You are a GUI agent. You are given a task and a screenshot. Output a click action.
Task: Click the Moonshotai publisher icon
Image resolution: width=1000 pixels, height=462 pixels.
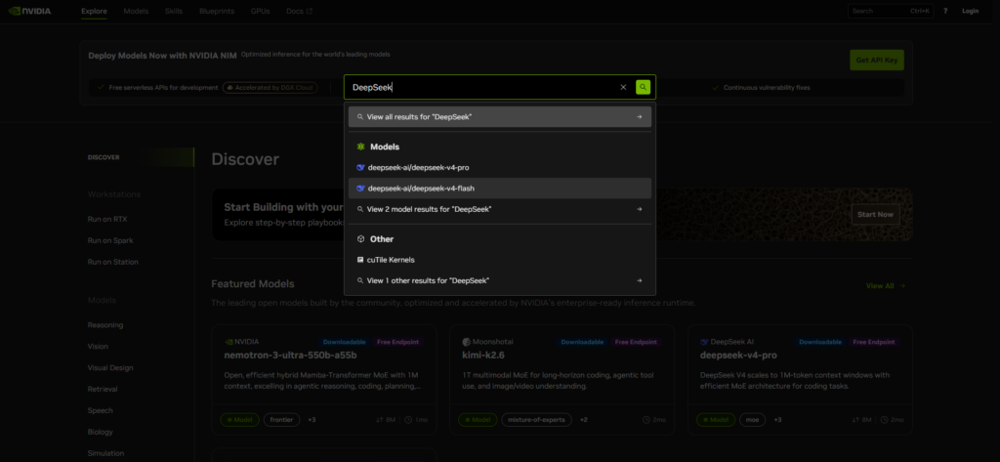point(466,342)
